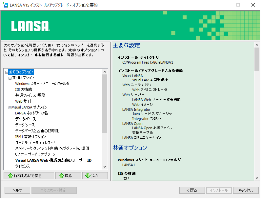The image size is (261, 199).
Task: Click the green up arrow on 戻る
Action: pyautogui.click(x=61, y=175)
